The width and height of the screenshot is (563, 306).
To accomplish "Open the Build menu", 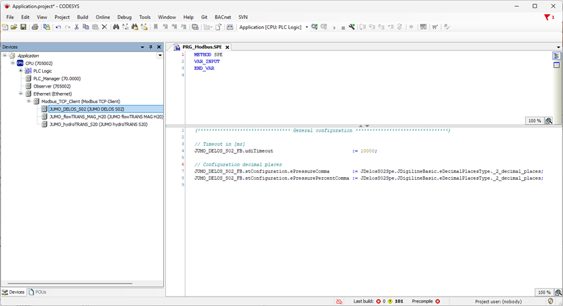I will click(x=82, y=17).
